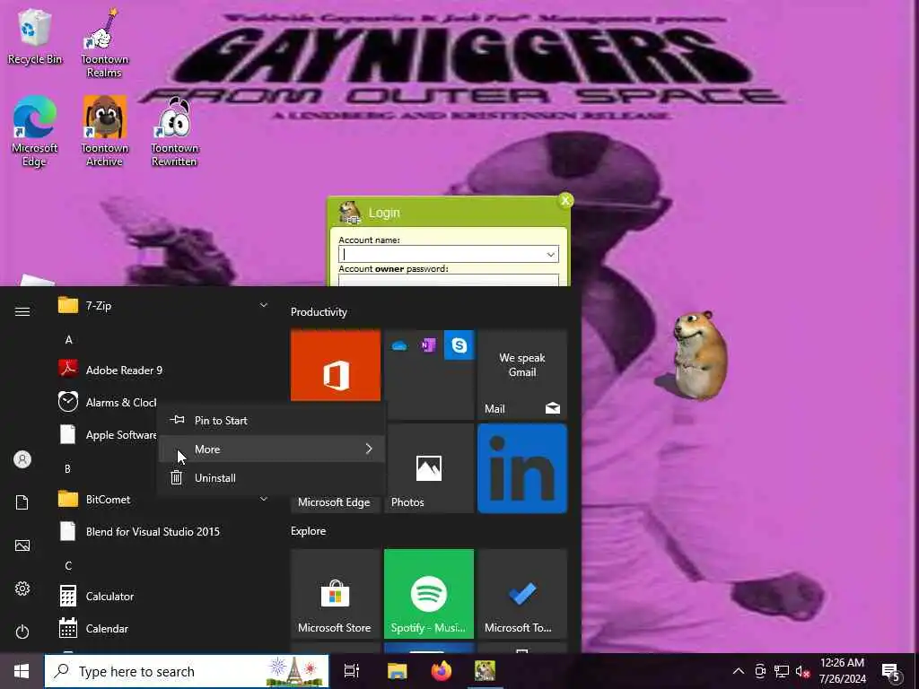
Task: Open the Microsoft Store tile
Action: click(336, 594)
